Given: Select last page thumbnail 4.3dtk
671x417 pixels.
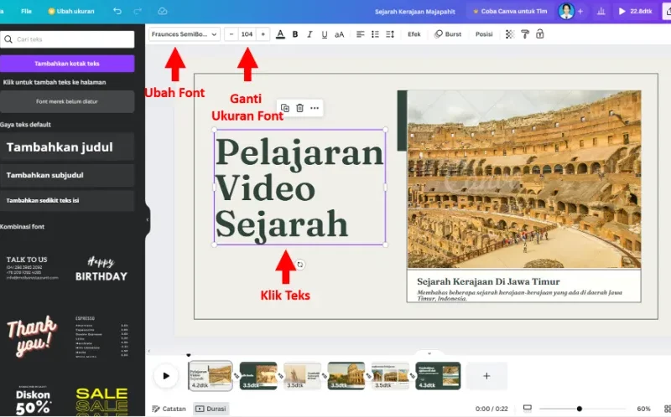Looking at the screenshot, I should [438, 376].
